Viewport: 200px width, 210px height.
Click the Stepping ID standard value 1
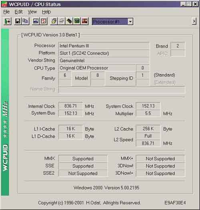[x=143, y=75]
